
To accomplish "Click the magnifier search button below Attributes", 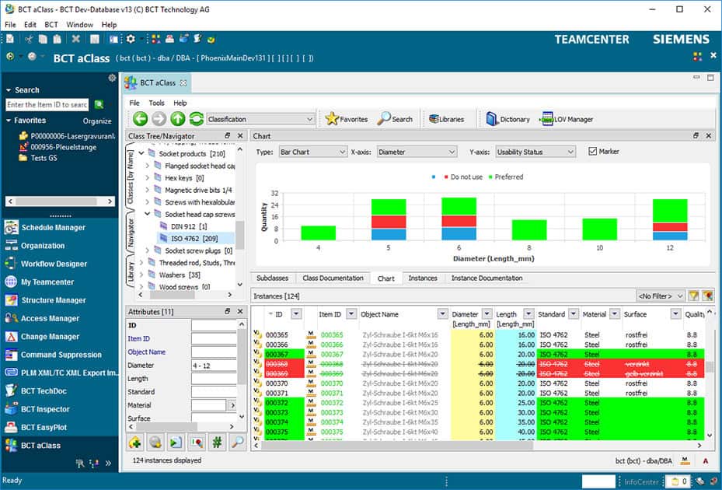I will point(238,443).
